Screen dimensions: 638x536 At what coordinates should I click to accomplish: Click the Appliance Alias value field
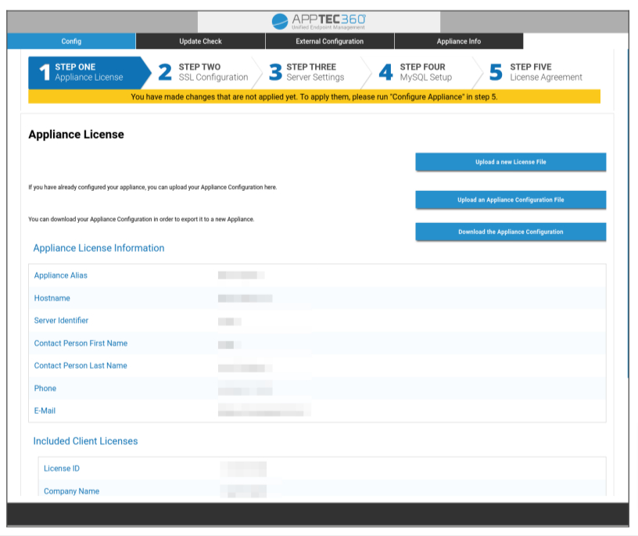click(241, 275)
